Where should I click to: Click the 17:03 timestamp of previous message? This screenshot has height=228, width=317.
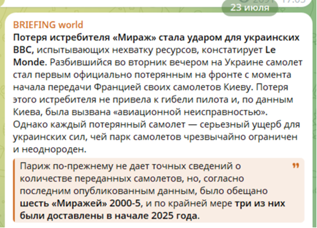pyautogui.click(x=294, y=2)
